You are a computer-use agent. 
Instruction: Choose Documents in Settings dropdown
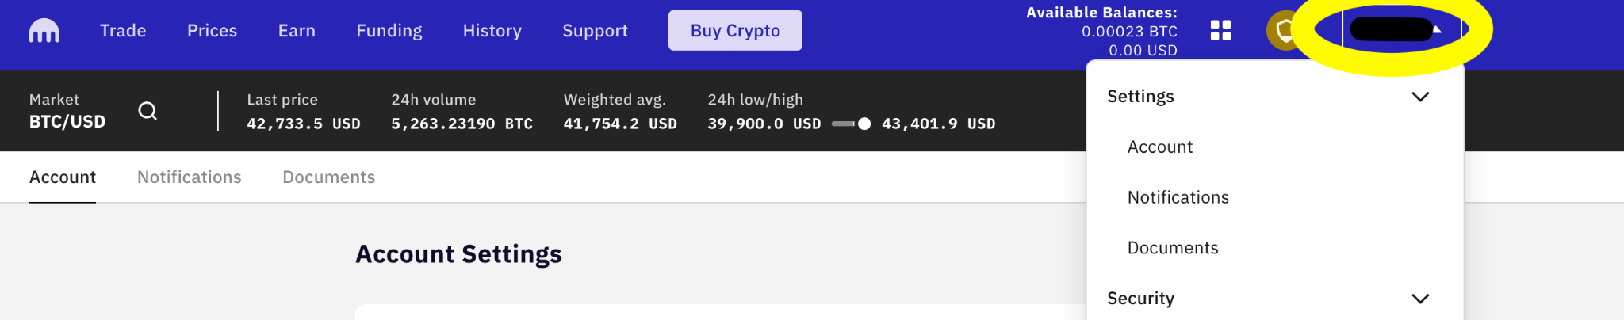[x=1173, y=248]
